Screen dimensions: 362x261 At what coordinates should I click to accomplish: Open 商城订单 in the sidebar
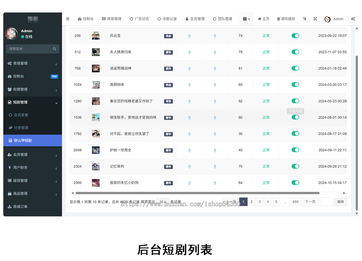pyautogui.click(x=33, y=206)
